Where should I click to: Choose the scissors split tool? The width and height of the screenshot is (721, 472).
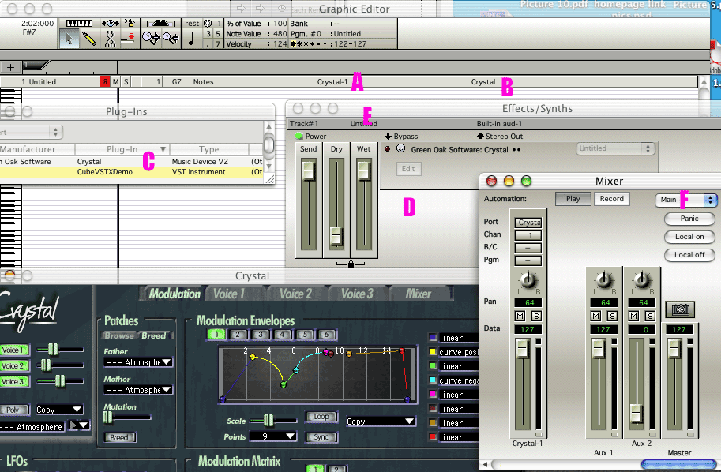(x=110, y=39)
